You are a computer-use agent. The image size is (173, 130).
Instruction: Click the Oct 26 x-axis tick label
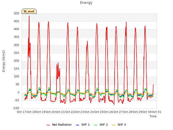(108, 112)
